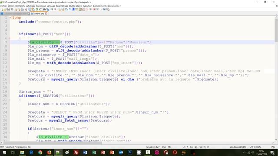Screen dimensions: 278x156
Task: Open the Macro menu
Action: 79,6
